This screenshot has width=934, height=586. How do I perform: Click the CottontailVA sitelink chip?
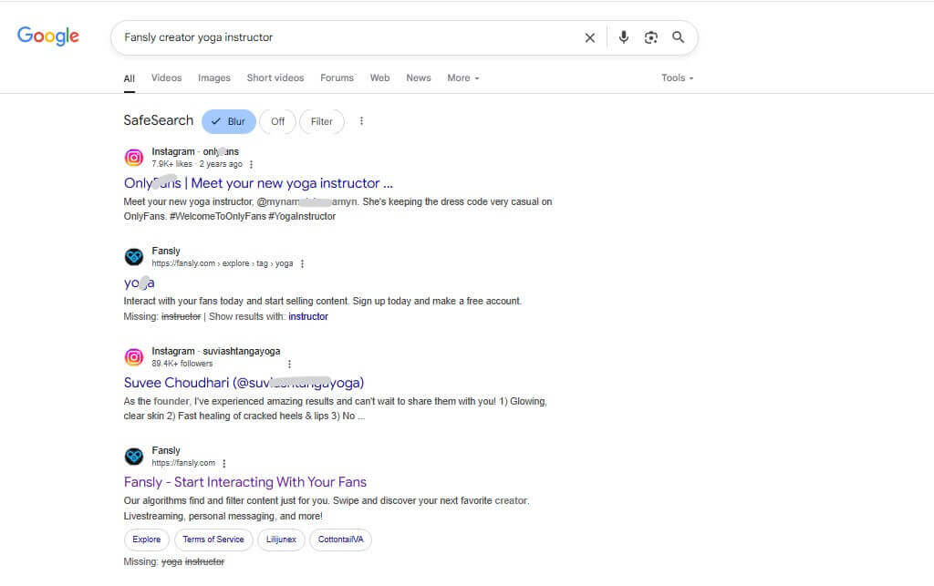[341, 540]
